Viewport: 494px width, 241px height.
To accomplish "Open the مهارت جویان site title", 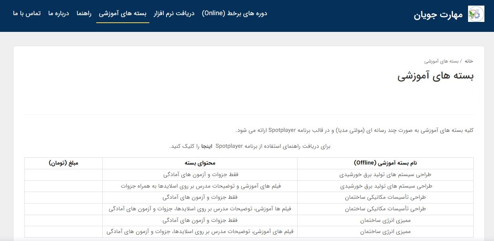I will click(x=438, y=14).
